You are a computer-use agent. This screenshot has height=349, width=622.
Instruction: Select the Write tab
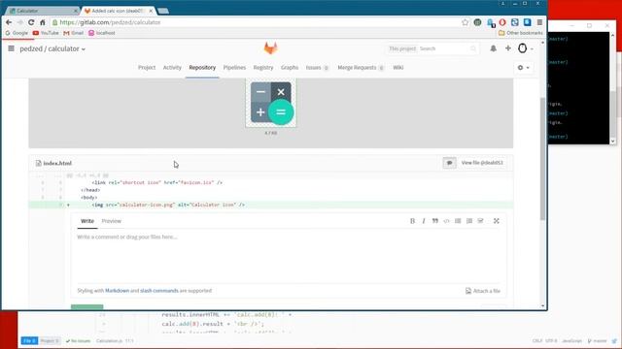pos(87,221)
